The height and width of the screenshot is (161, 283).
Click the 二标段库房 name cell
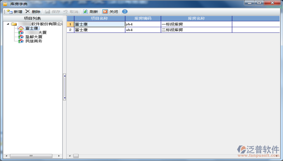point(196,30)
